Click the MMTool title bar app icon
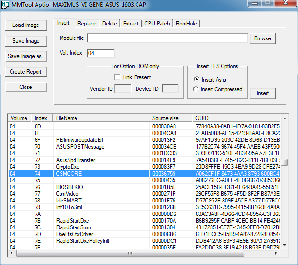This screenshot has width=298, height=265. (x=5, y=4)
